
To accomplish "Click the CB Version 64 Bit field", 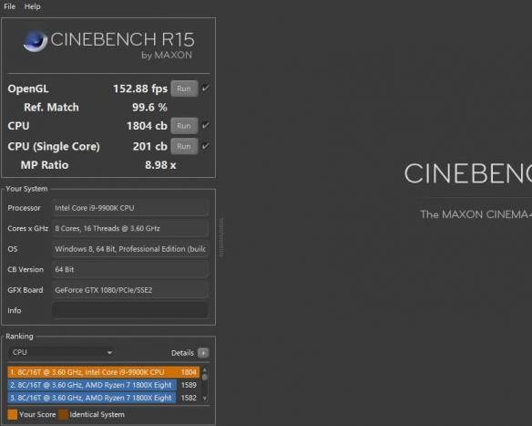I will coord(130,269).
